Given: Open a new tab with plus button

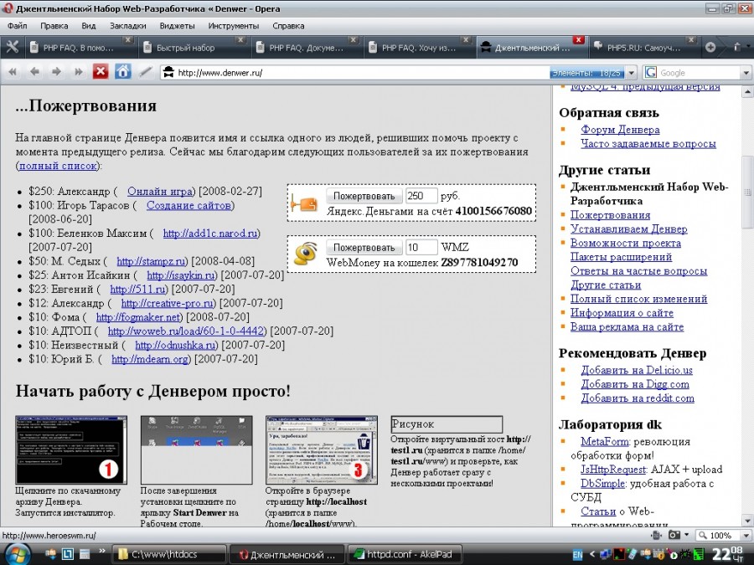Looking at the screenshot, I should (710, 47).
